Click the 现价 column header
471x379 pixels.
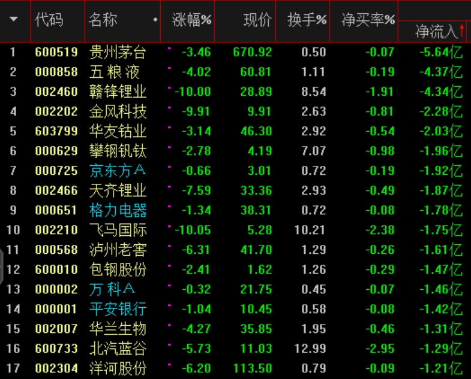(257, 20)
